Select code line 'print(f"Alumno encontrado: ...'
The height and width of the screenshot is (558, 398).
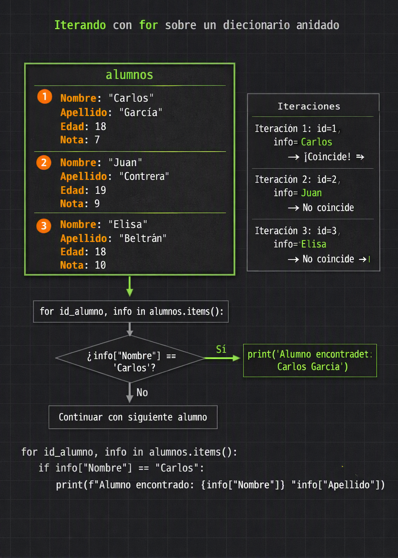(x=220, y=485)
